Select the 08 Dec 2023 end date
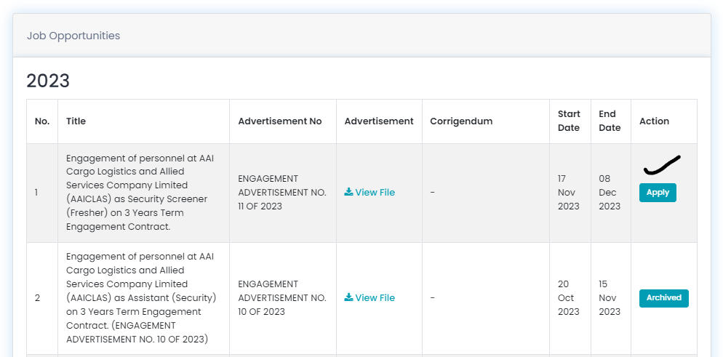723x357 pixels. pyautogui.click(x=610, y=193)
